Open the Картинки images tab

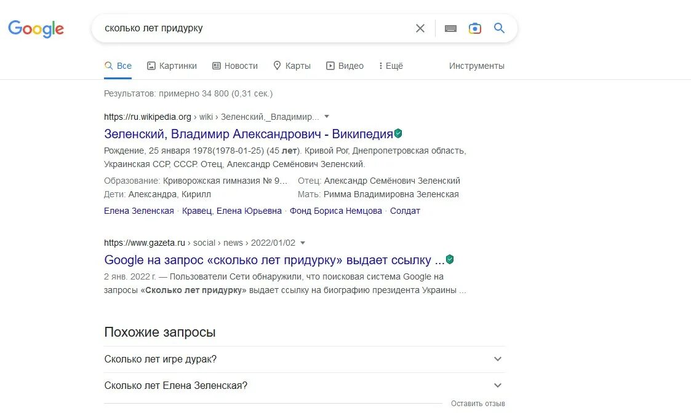tap(172, 66)
